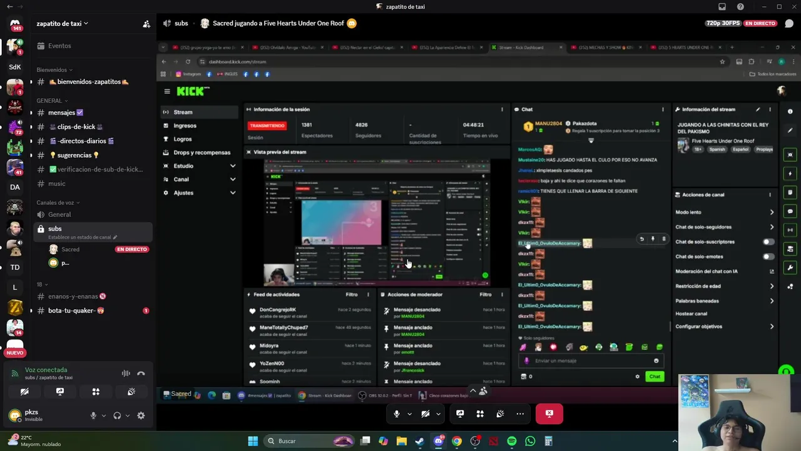Collapse the 18 category
Image resolution: width=801 pixels, height=451 pixels.
[43, 284]
